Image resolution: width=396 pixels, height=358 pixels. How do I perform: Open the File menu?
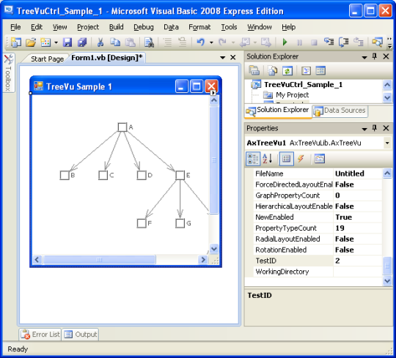click(15, 27)
